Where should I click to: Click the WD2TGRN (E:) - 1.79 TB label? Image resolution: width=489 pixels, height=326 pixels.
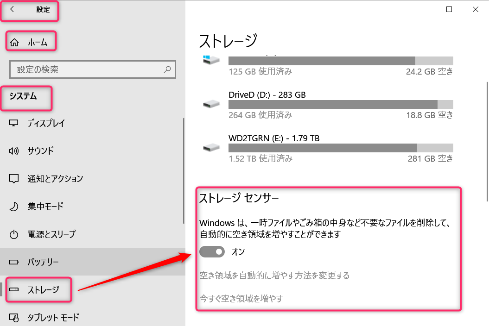(274, 138)
